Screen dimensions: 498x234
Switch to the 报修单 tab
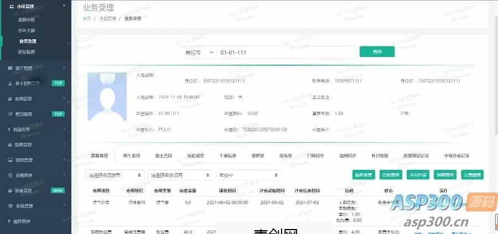(258, 156)
